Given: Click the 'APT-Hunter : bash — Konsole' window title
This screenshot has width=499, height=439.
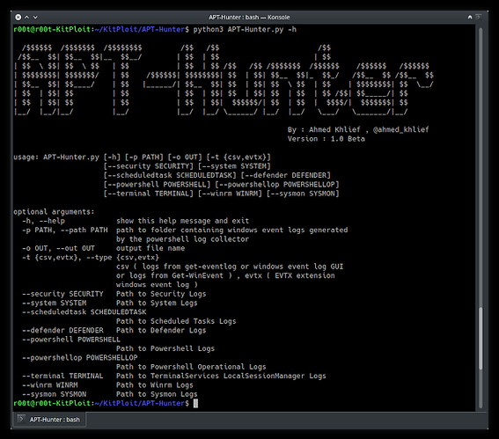Looking at the screenshot, I should click(249, 18).
